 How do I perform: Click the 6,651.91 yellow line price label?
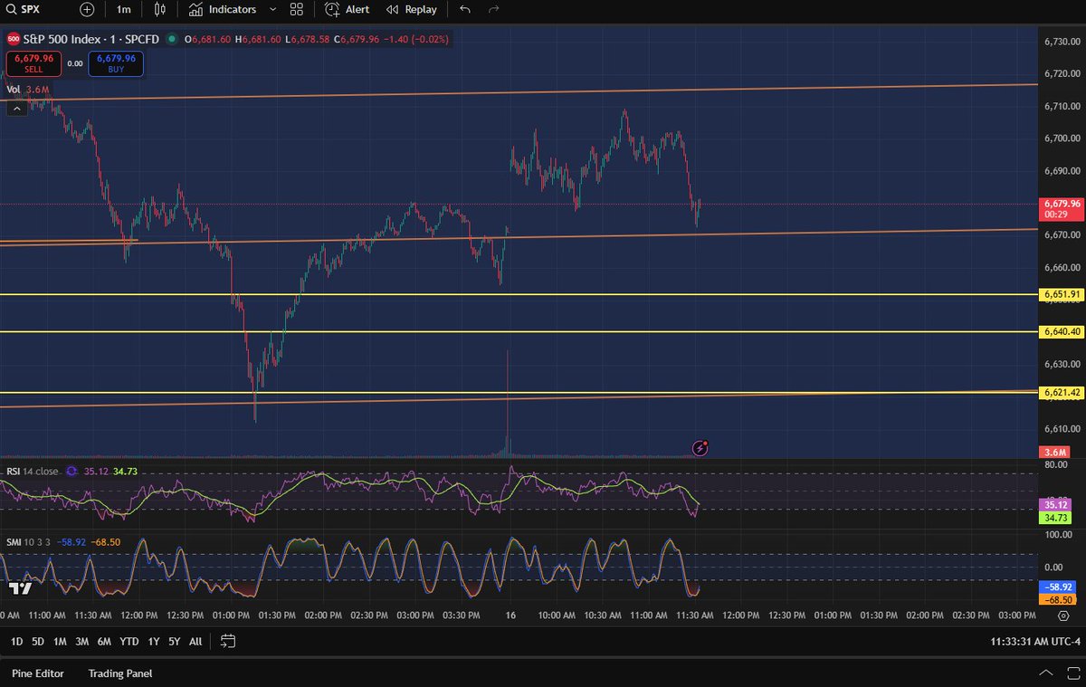point(1061,294)
